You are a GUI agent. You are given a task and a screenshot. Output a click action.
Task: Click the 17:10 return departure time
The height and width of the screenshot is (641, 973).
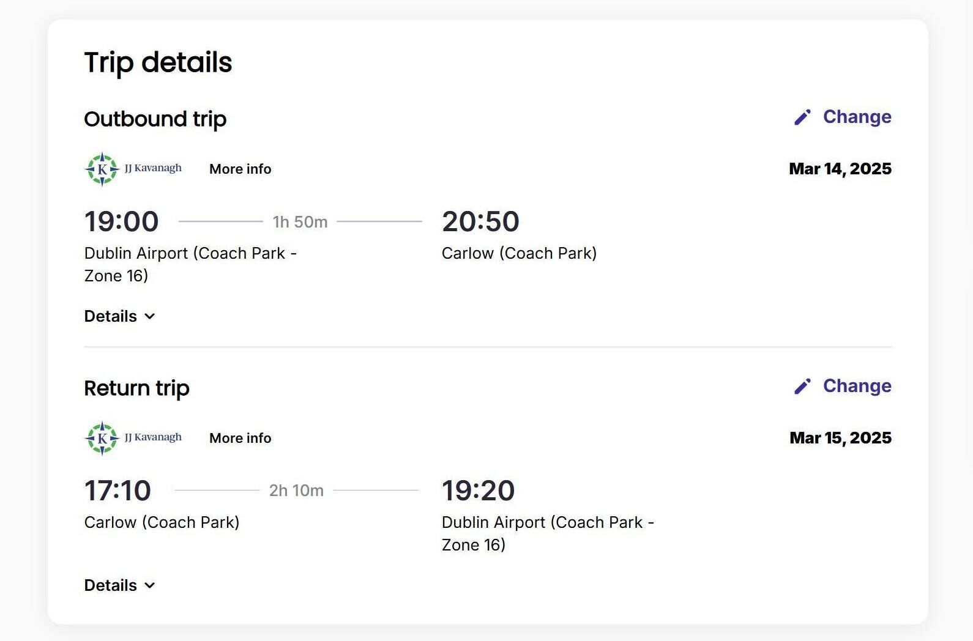point(117,491)
